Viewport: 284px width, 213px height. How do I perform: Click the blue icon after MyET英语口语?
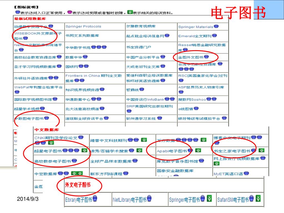coord(246,173)
